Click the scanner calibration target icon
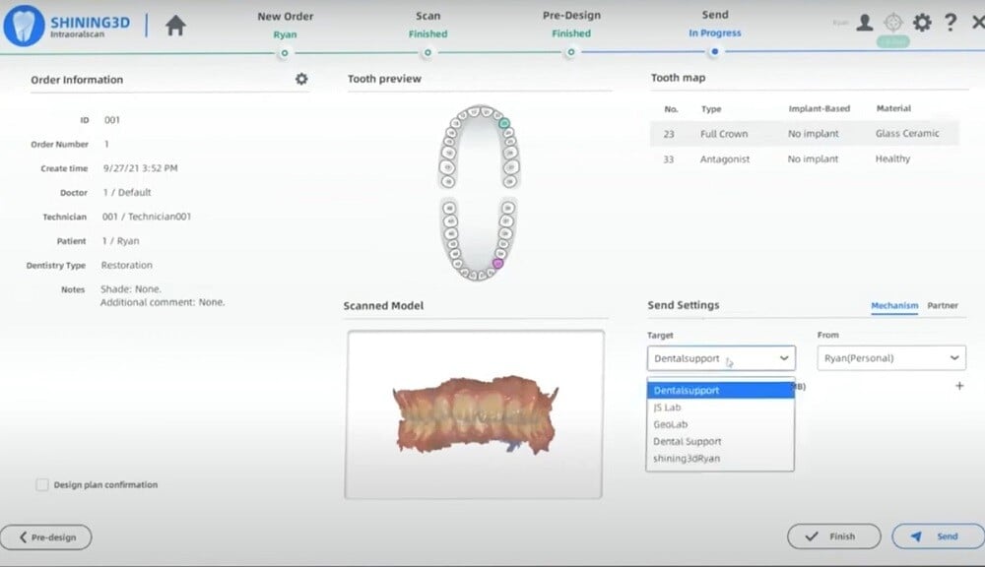Viewport: 985px width, 567px height. (x=893, y=23)
